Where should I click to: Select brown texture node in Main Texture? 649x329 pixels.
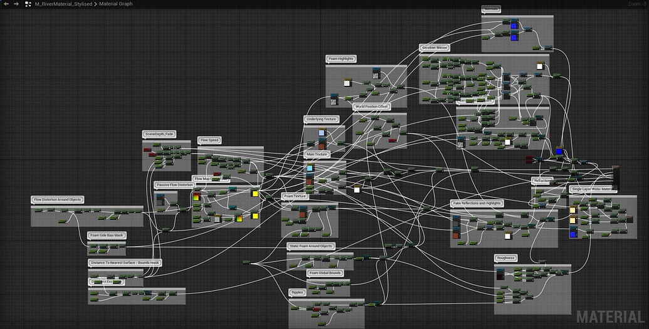pyautogui.click(x=309, y=180)
